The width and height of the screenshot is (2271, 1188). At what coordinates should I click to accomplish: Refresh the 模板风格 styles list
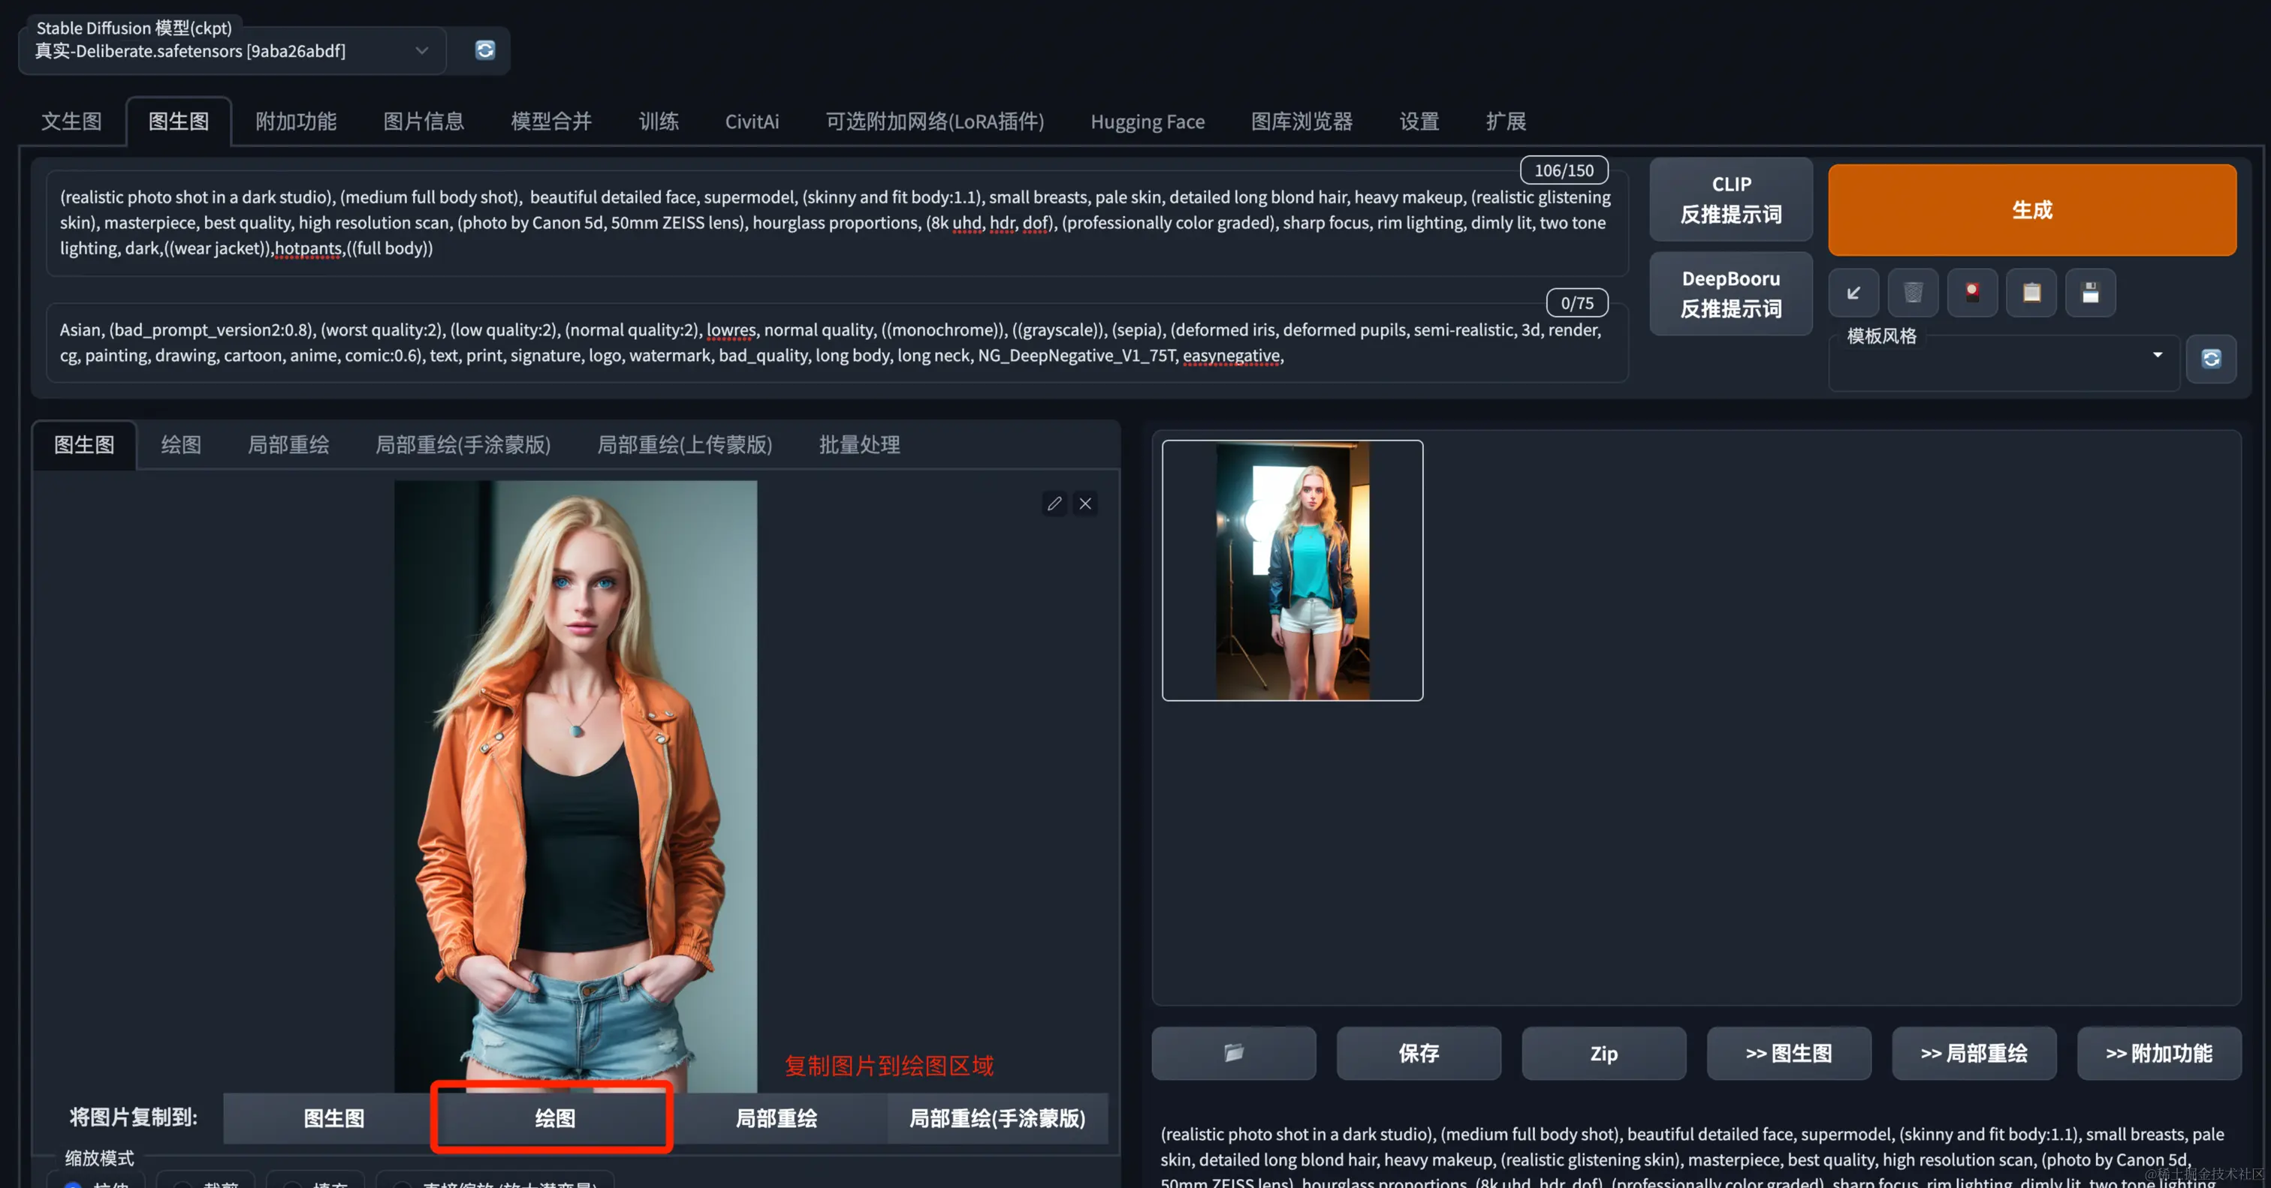tap(2211, 359)
